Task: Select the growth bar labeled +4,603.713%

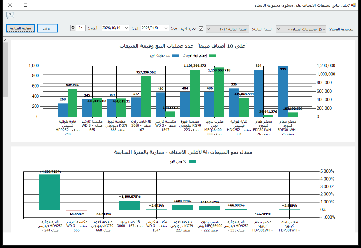Action: click(x=50, y=192)
